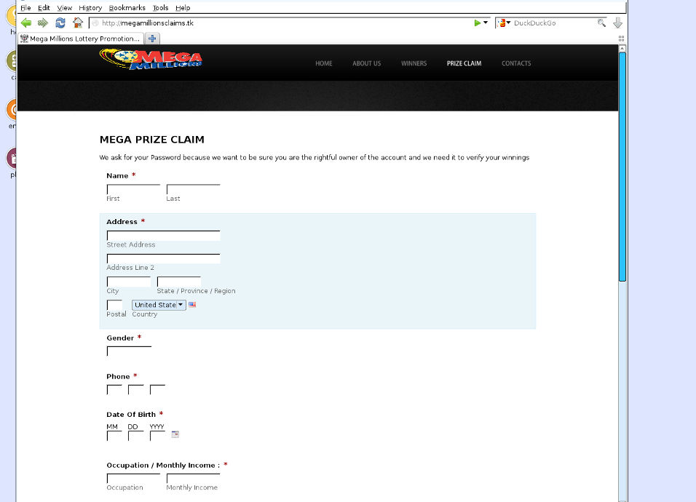Open the Edit menu
The image size is (696, 502).
point(44,7)
